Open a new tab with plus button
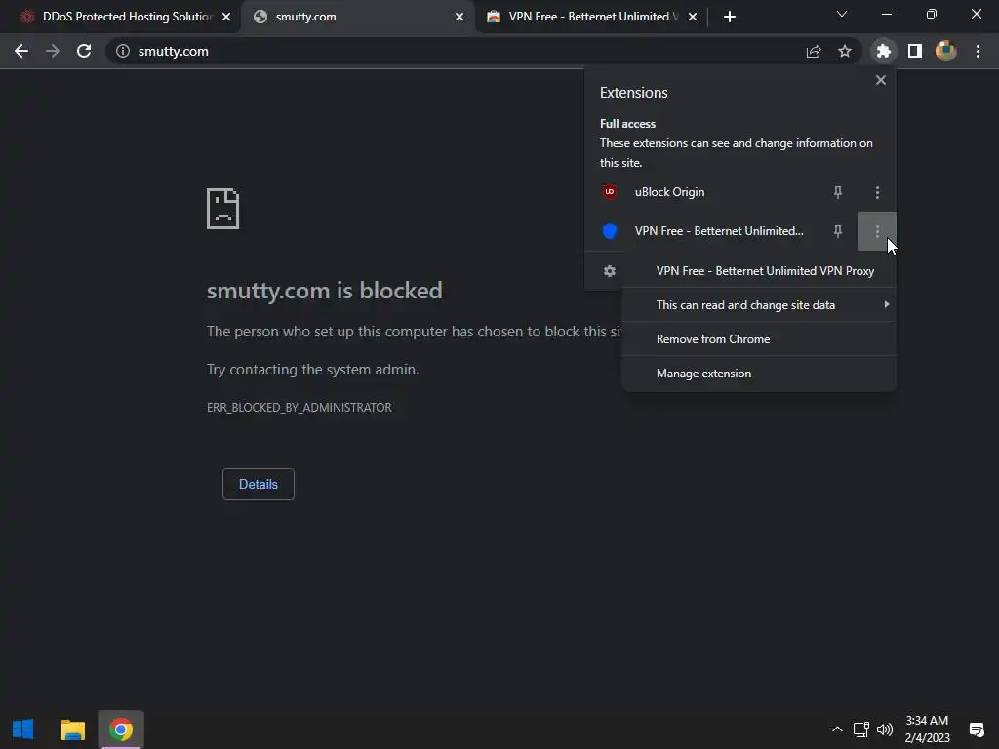Image resolution: width=999 pixels, height=749 pixels. pyautogui.click(x=730, y=17)
